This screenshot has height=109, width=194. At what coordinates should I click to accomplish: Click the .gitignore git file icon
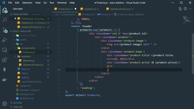tap(17, 86)
